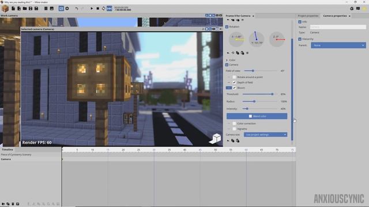Click the delete trash icon in timeline toolbar

click(13, 204)
